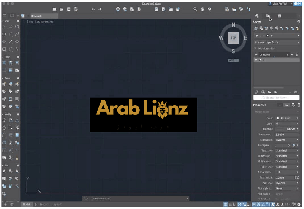
Task: Click the layer 0 color swatch in list
Action: click(260, 60)
